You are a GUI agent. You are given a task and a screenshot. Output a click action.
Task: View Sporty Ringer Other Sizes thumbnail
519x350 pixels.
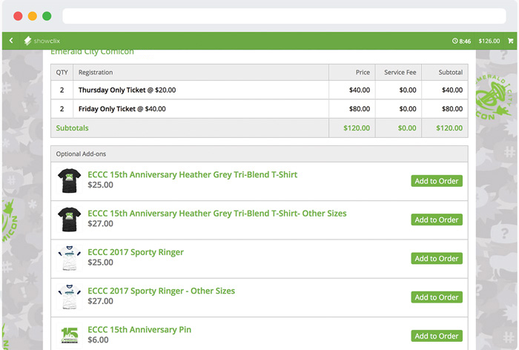69,297
